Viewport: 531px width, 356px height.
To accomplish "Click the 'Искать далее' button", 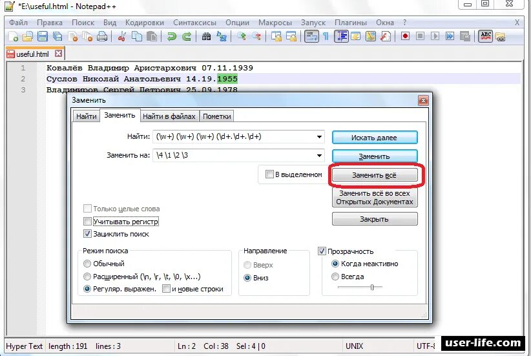I will pos(375,138).
